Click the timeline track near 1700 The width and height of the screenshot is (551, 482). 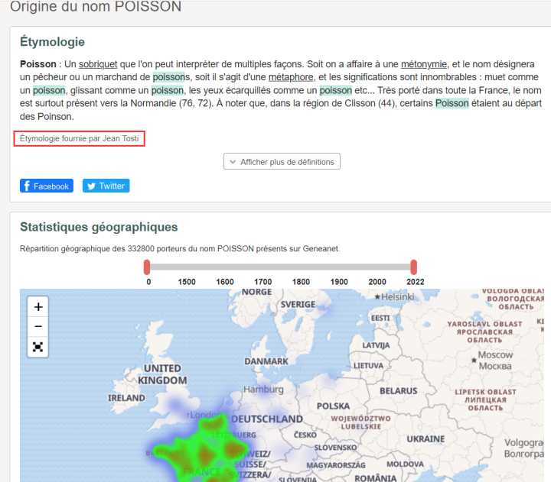click(262, 267)
